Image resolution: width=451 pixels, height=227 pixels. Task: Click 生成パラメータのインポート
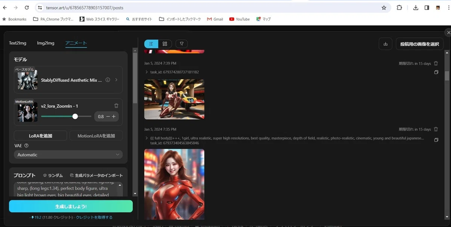click(96, 175)
